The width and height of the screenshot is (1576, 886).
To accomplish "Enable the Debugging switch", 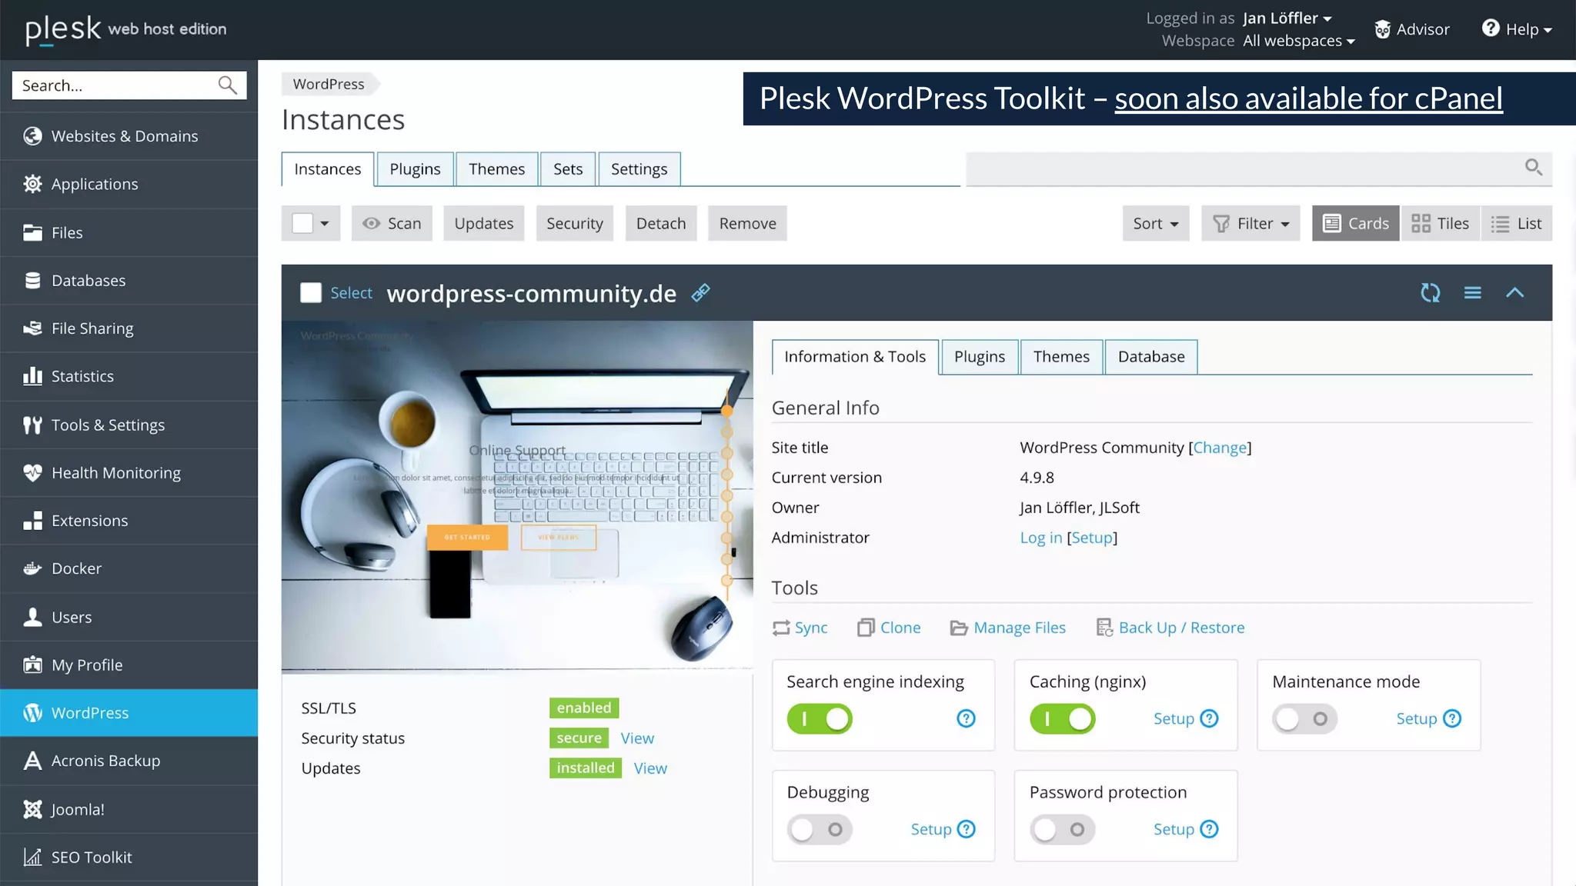I will (x=820, y=829).
